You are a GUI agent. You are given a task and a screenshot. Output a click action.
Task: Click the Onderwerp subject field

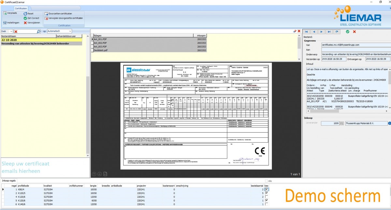point(356,54)
